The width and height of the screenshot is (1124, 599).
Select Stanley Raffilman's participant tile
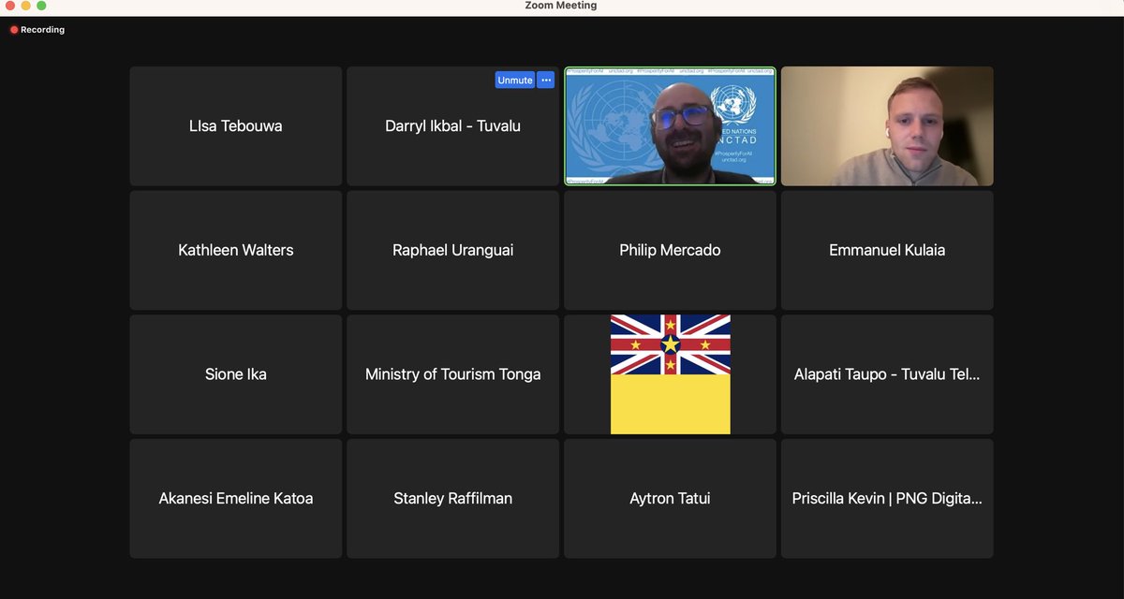[x=452, y=499]
